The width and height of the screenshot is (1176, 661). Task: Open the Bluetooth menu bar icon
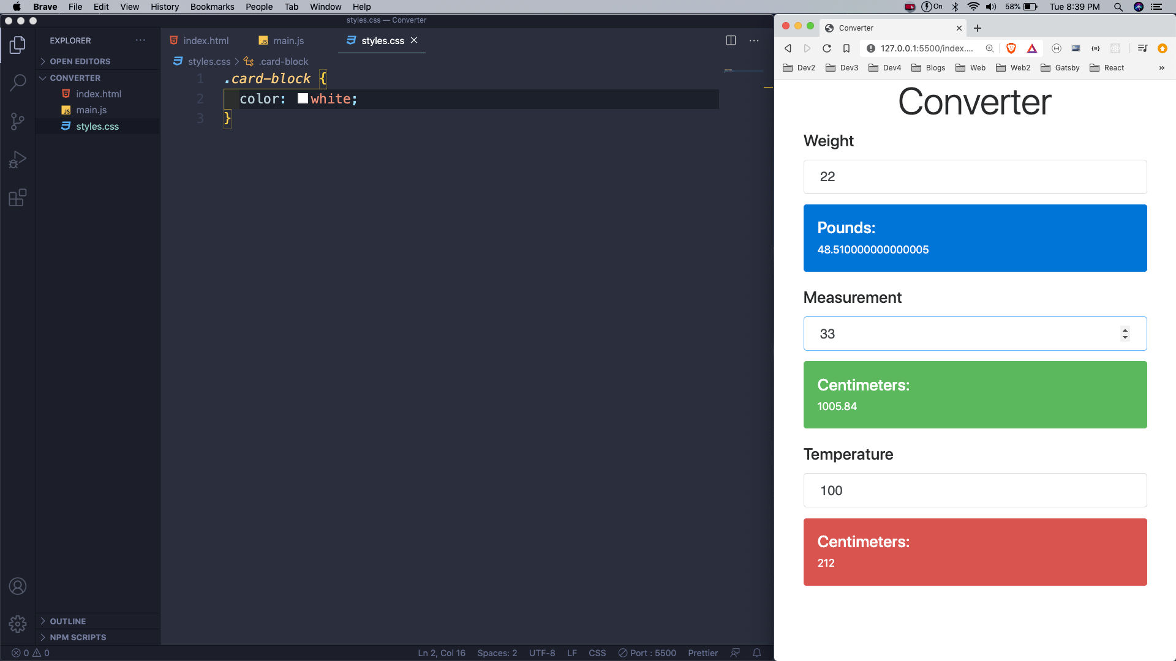[x=955, y=7]
